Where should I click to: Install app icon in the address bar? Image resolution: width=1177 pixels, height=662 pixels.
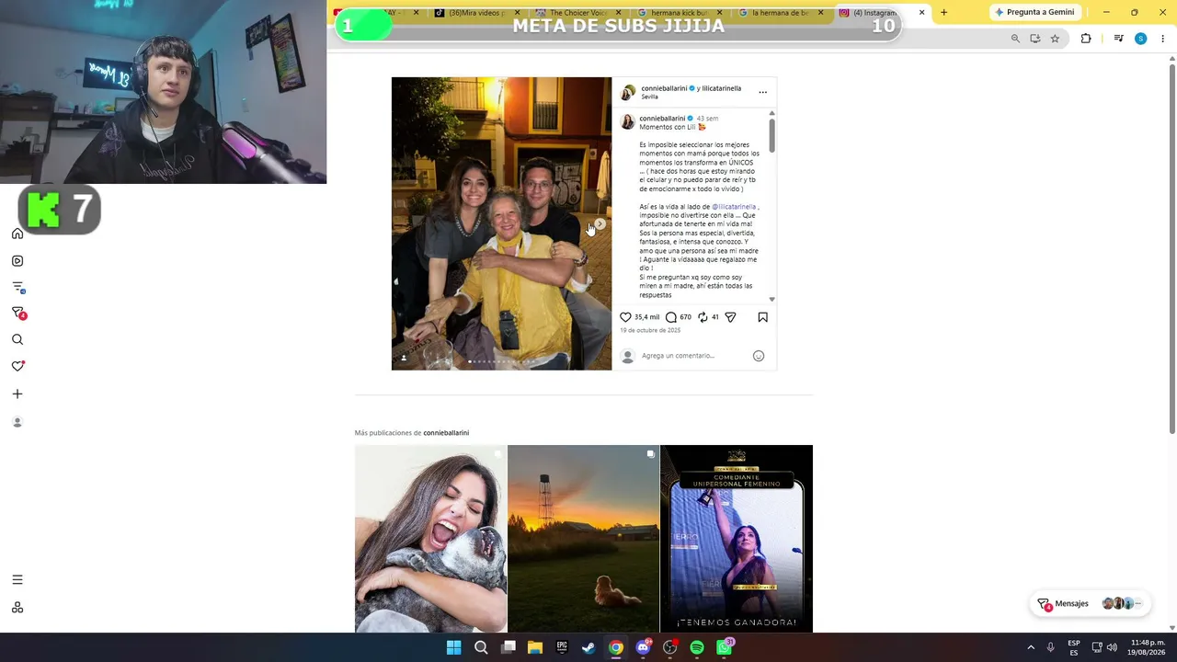[1035, 39]
